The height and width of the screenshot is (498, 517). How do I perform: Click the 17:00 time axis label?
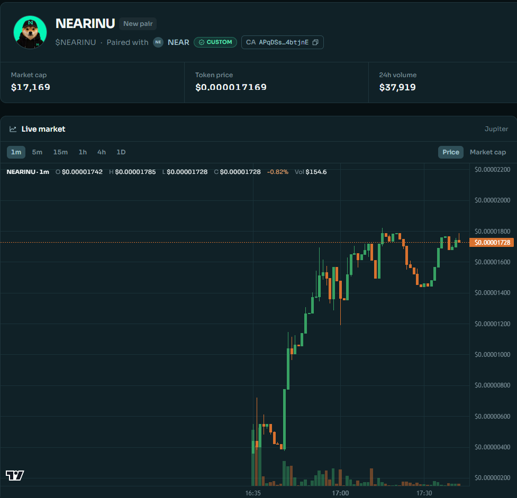point(340,493)
